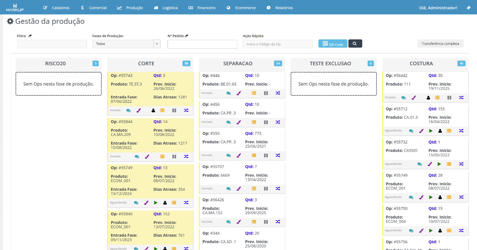Image resolution: width=477 pixels, height=250 pixels.
Task: Open list icon on Op #55732 card
Action: click(x=449, y=164)
